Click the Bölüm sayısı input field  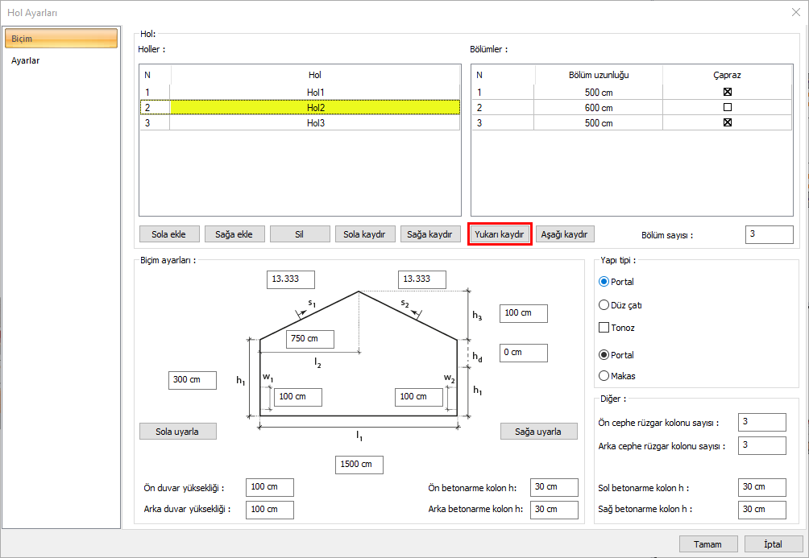(x=769, y=234)
